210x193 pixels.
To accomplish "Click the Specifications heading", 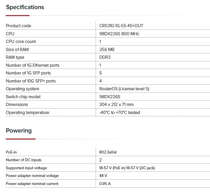I will point(25,7).
